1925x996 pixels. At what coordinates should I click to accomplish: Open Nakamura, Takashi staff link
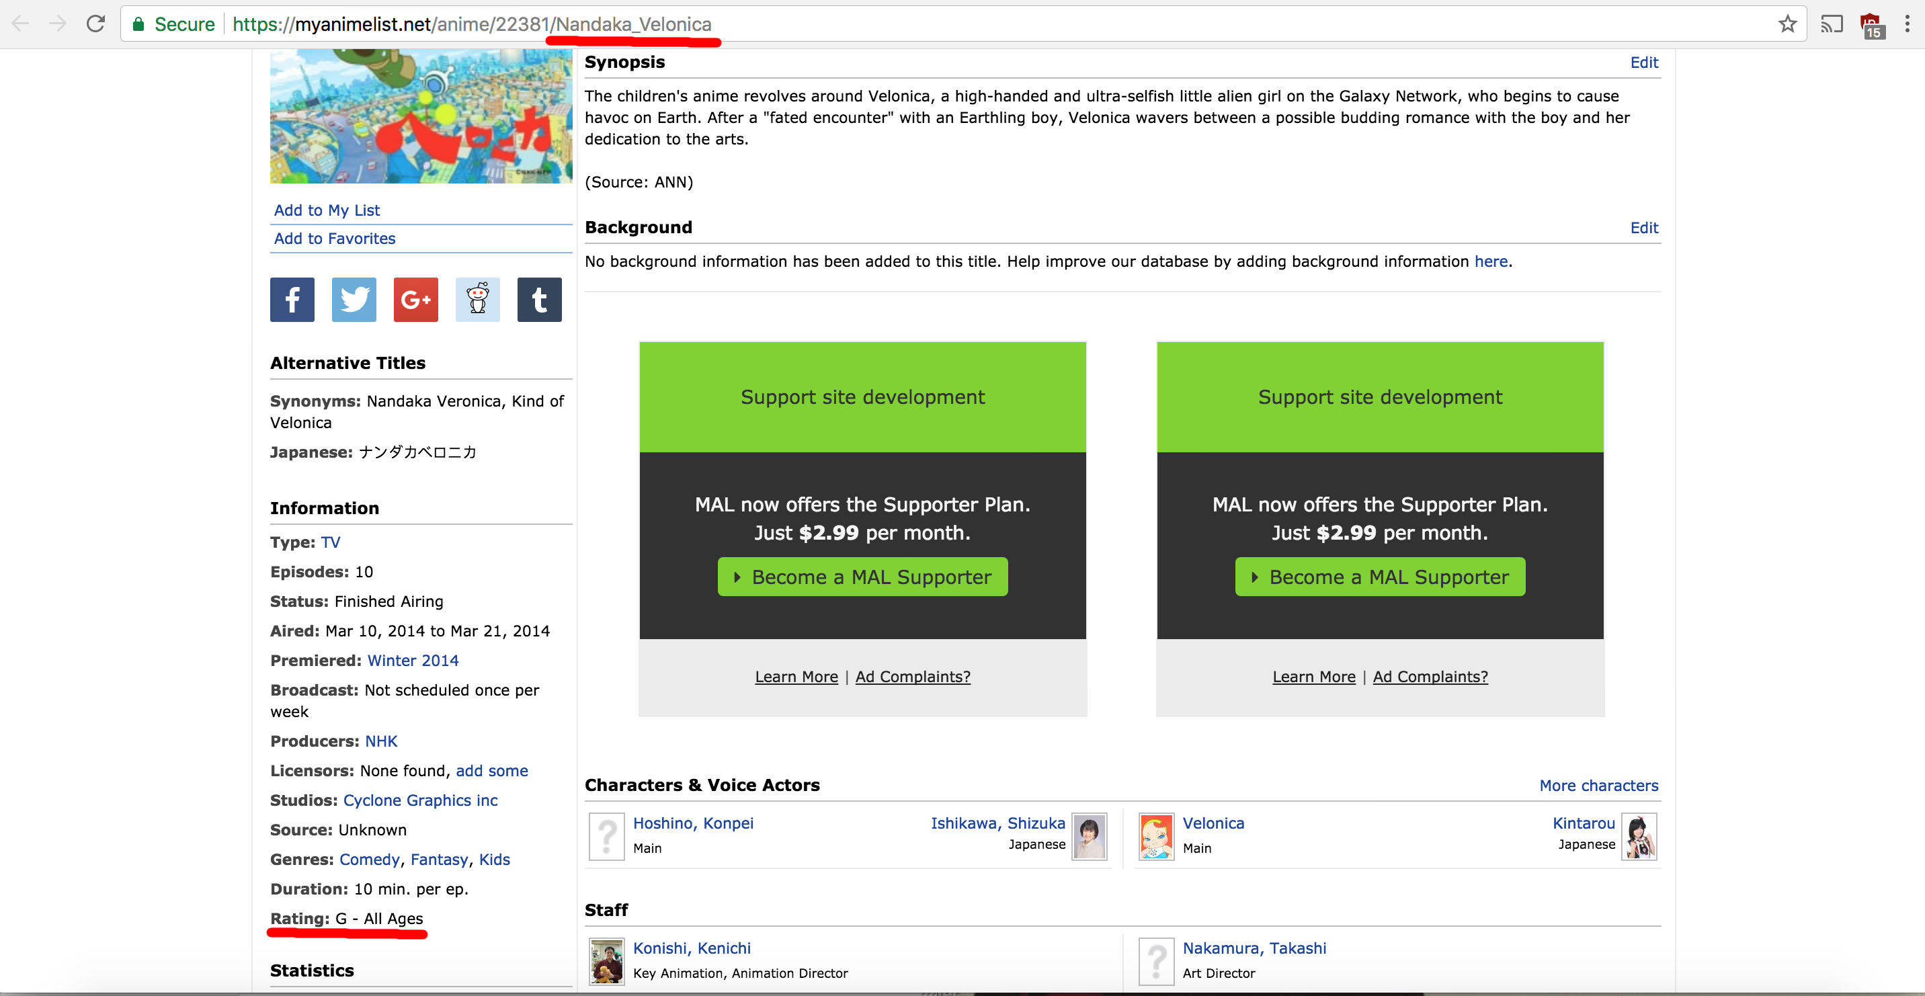1254,948
